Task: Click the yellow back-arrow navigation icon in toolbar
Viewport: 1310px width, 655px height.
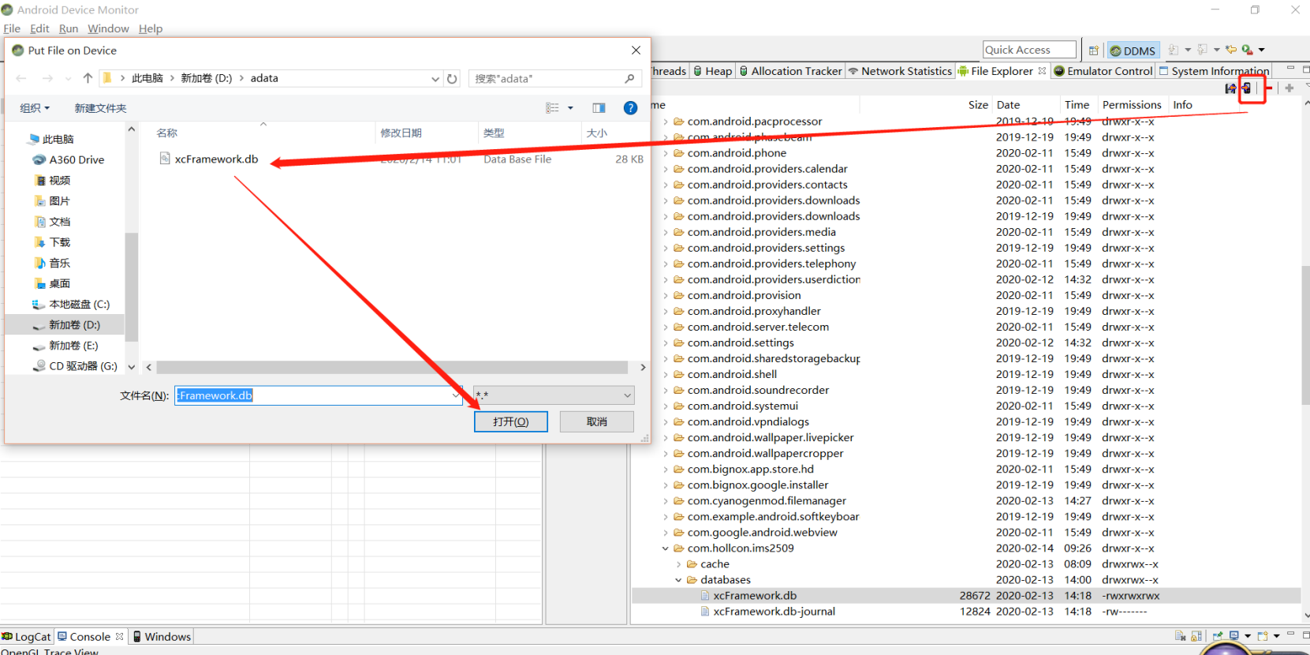Action: pos(1231,50)
